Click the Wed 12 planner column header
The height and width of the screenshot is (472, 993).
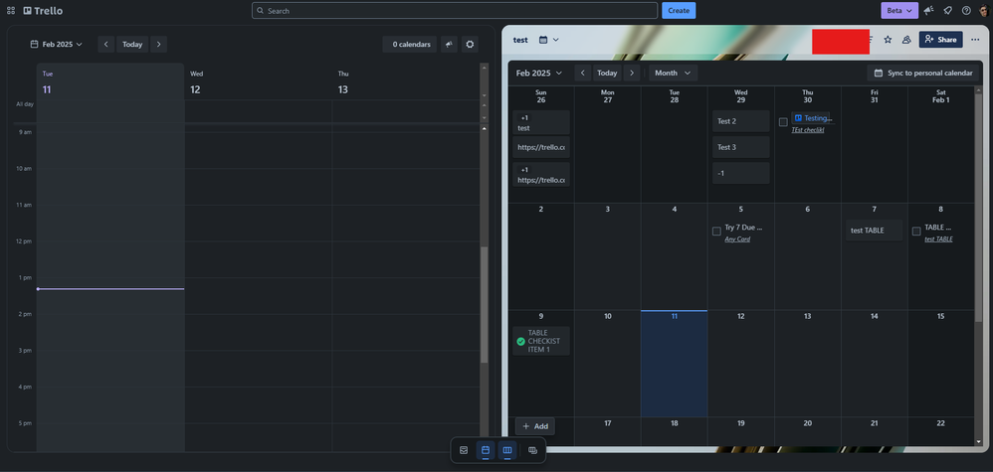[x=258, y=81]
